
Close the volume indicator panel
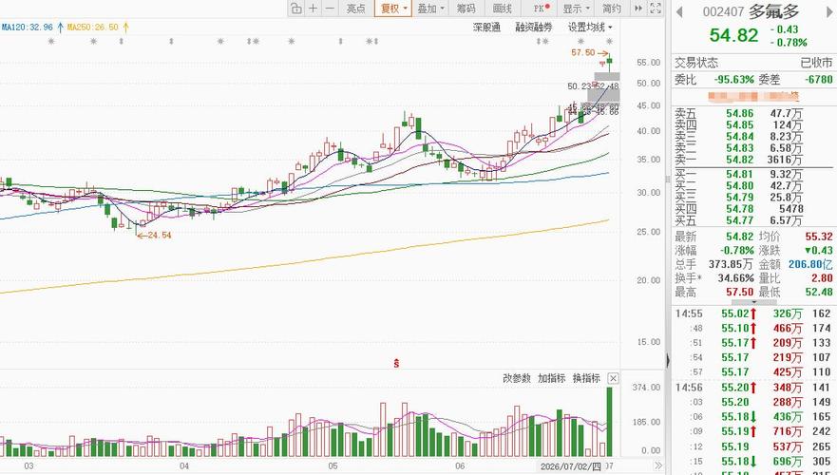pos(614,378)
